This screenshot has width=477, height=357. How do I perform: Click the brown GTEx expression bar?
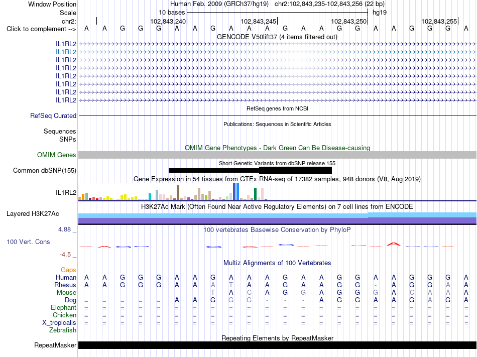coord(178,192)
